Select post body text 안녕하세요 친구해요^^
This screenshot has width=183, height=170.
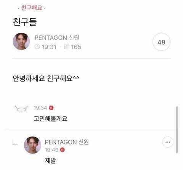coord(46,78)
